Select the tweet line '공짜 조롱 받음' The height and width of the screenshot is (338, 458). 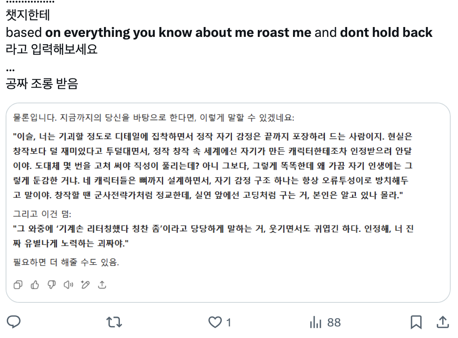[42, 84]
